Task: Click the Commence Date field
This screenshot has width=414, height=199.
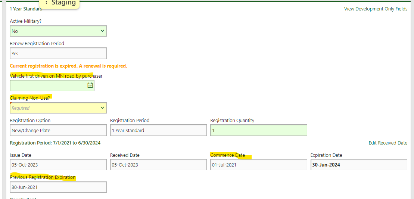Action: tap(258, 165)
